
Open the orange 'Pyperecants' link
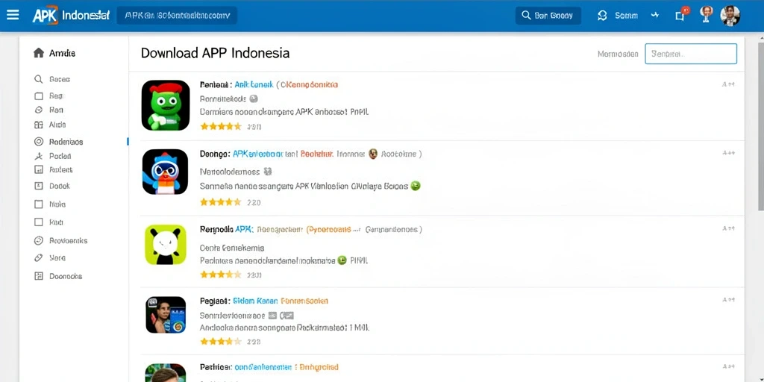pos(328,229)
